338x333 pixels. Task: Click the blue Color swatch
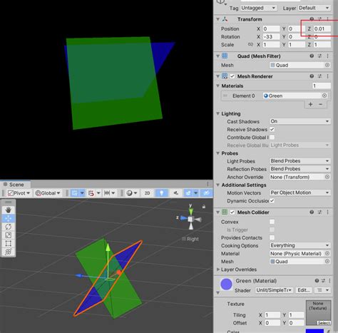[x=314, y=331]
